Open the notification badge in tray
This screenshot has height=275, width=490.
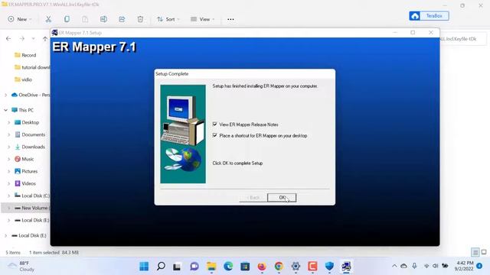479,266
